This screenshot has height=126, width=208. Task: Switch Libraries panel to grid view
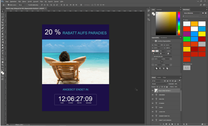click(x=203, y=13)
